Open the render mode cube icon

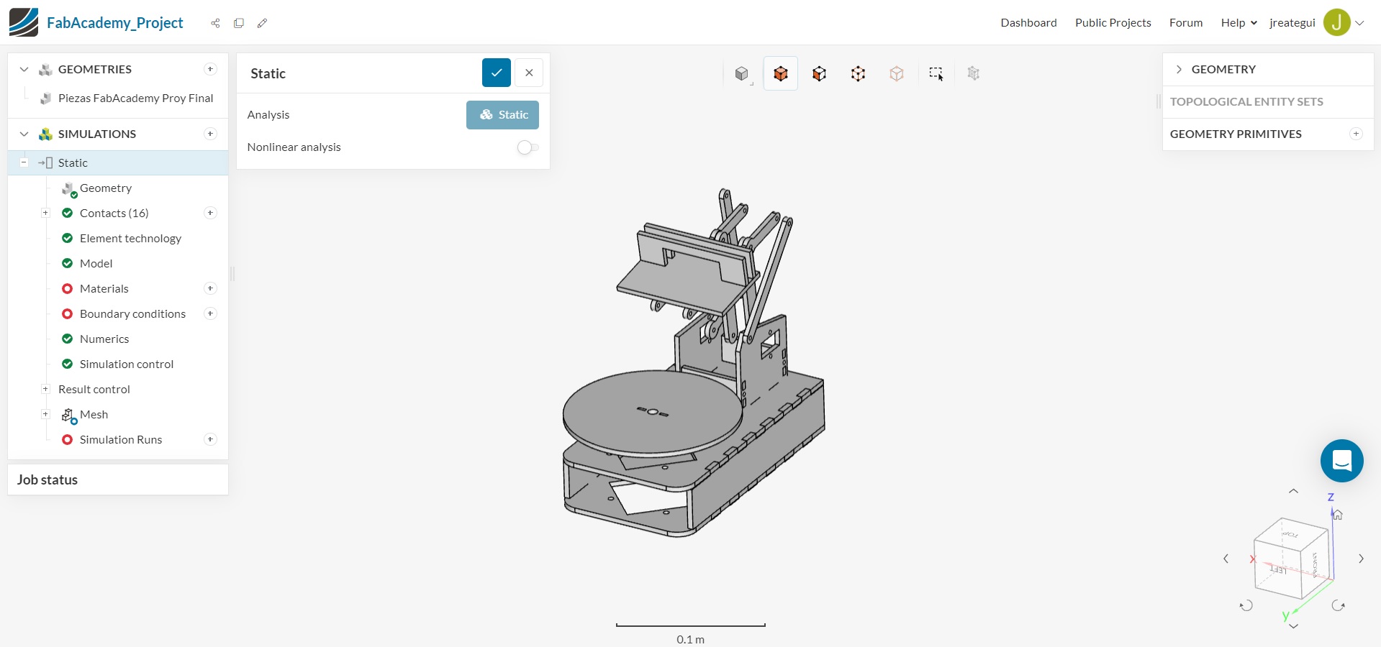click(742, 73)
